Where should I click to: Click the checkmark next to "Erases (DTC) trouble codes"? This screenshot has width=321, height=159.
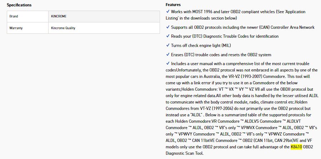tap(168, 55)
